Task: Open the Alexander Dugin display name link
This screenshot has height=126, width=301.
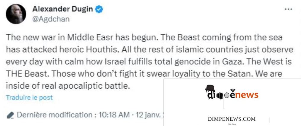Action: click(63, 9)
